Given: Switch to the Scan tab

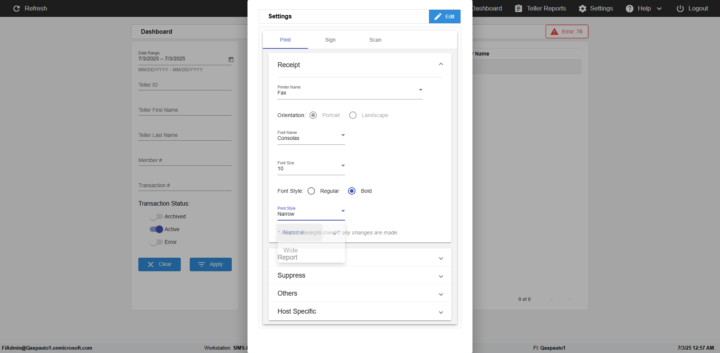Looking at the screenshot, I should (x=375, y=40).
